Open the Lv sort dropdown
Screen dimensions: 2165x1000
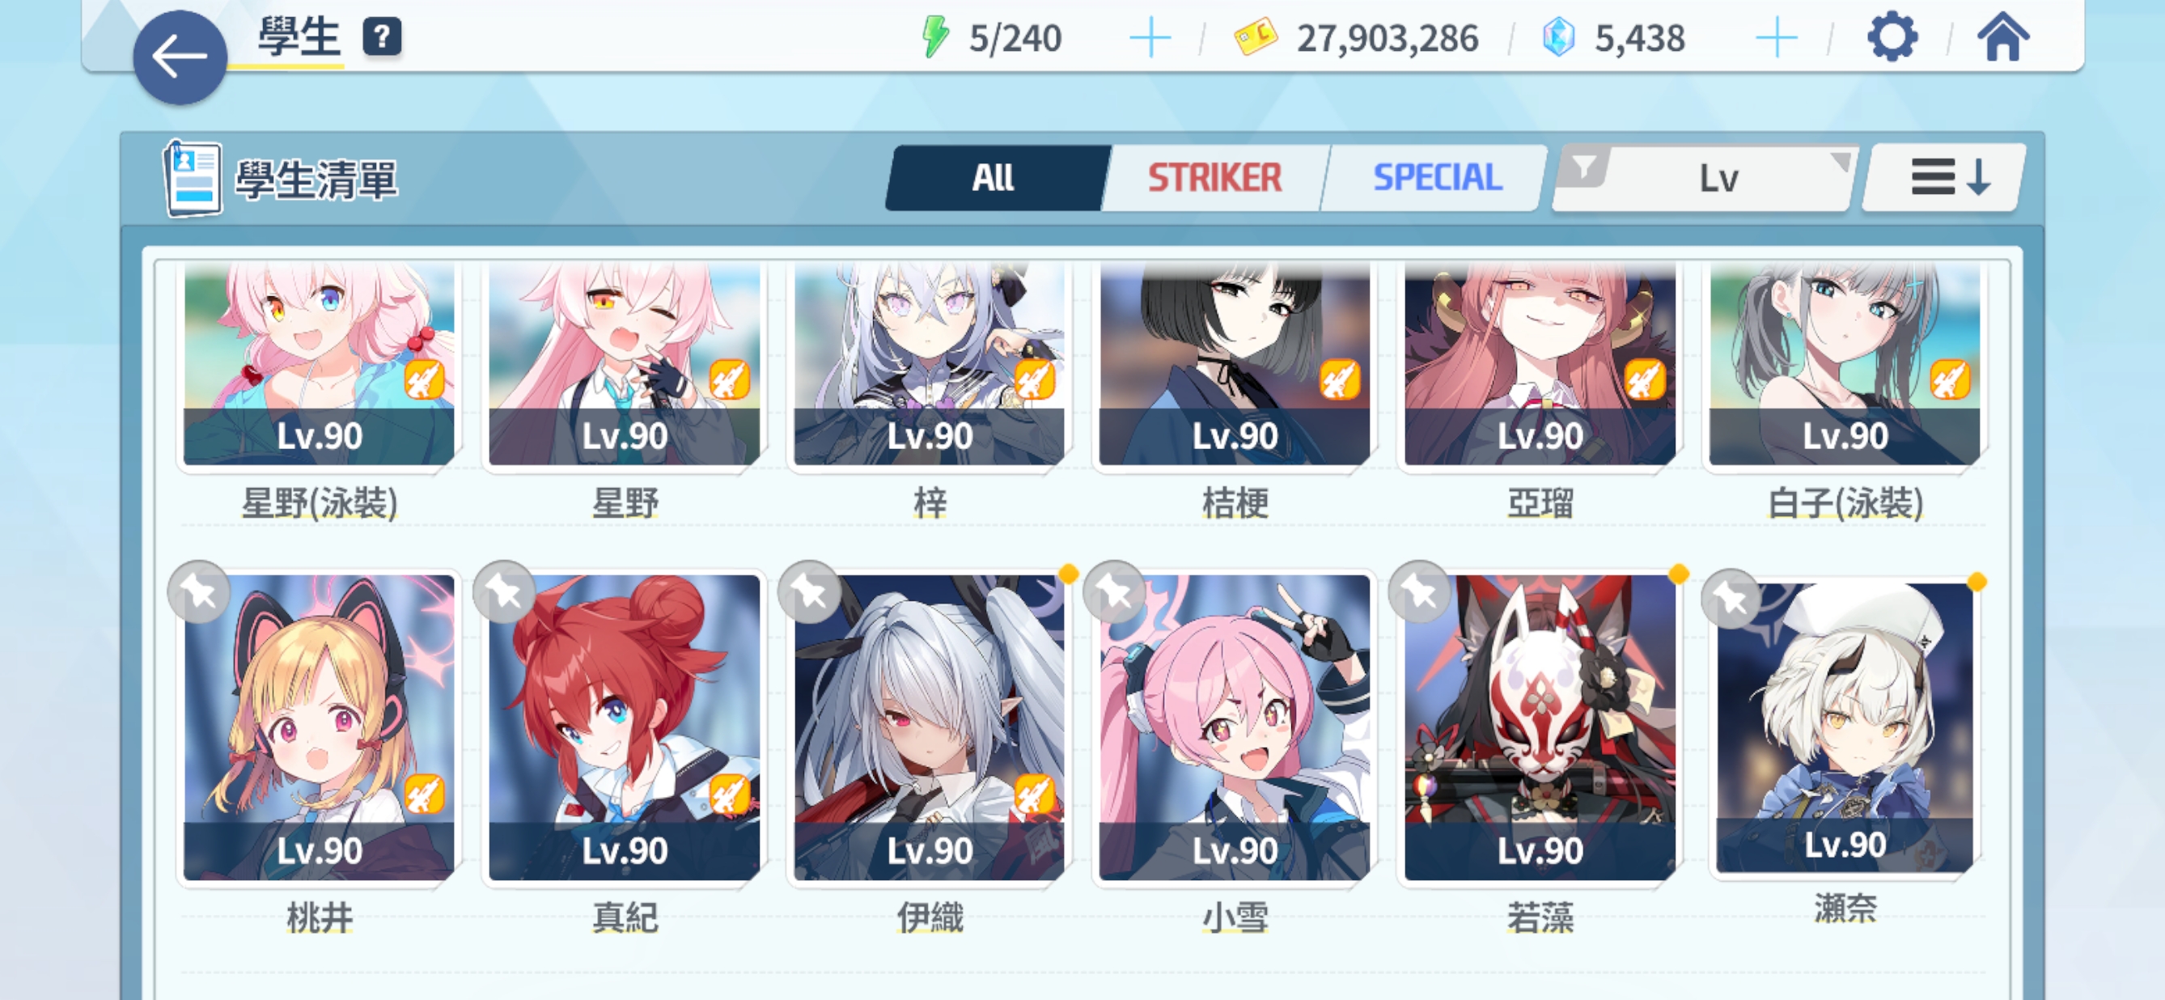(1718, 178)
